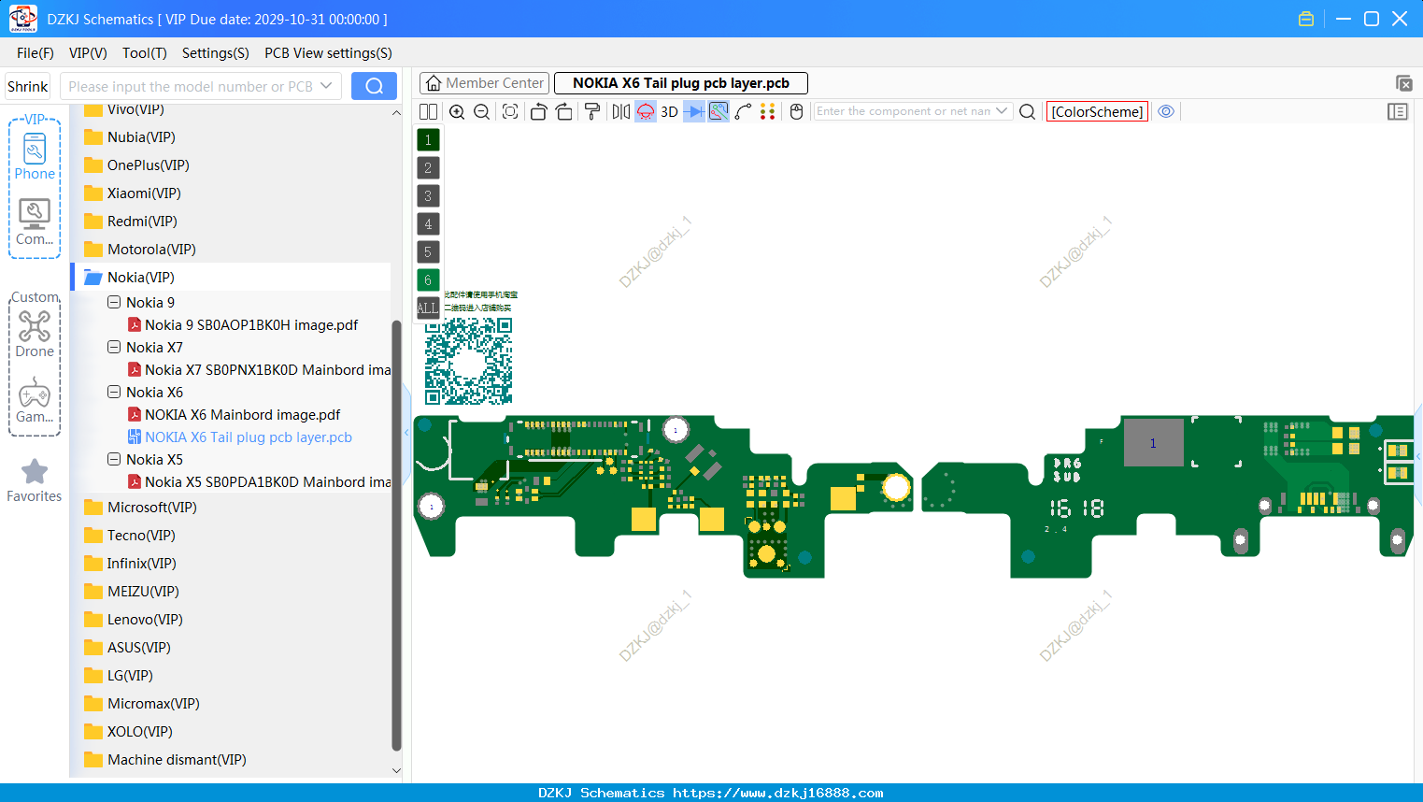
Task: Search component using magnifier icon
Action: pyautogui.click(x=1027, y=111)
